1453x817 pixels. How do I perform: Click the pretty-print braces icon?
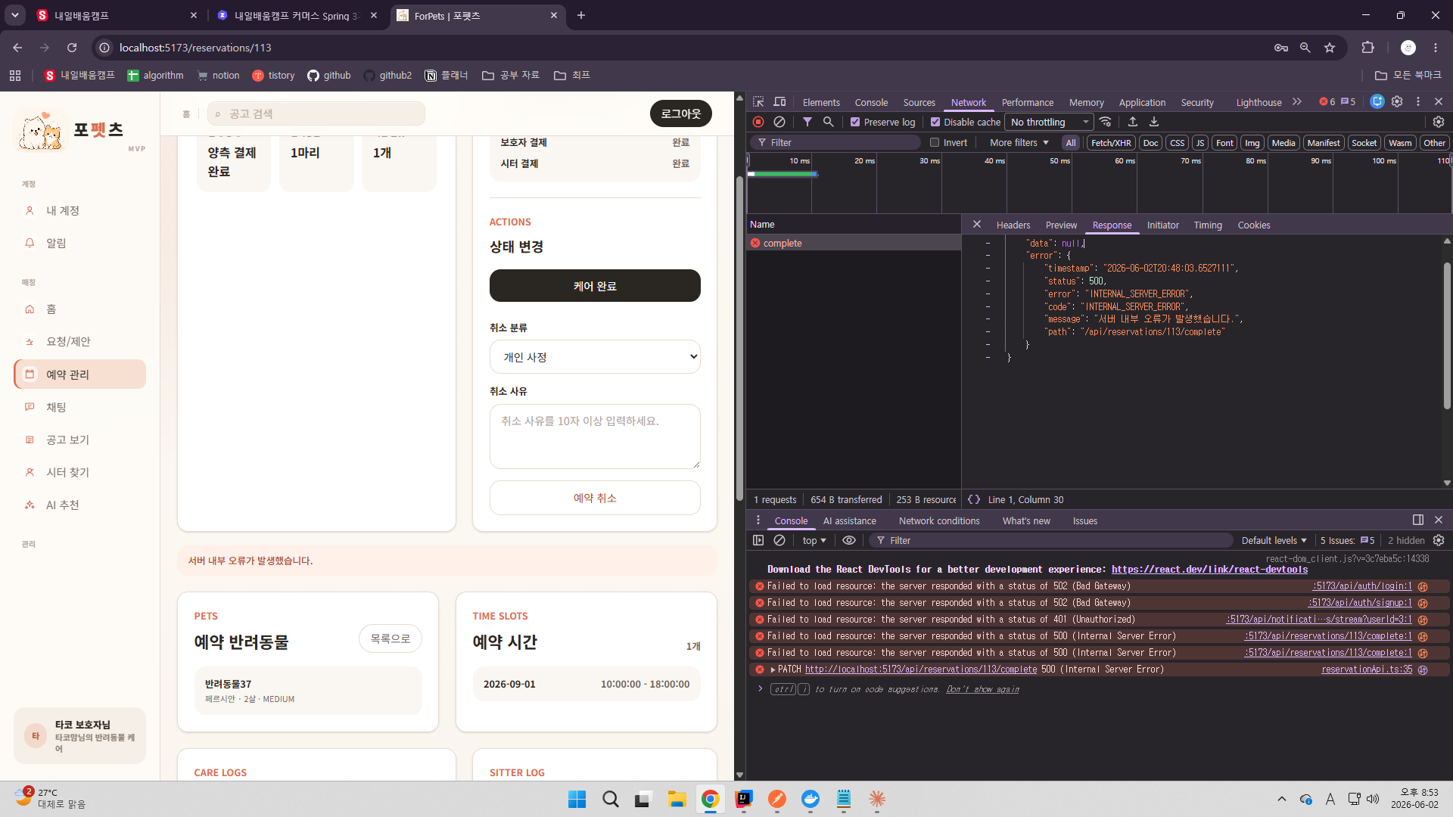[974, 499]
